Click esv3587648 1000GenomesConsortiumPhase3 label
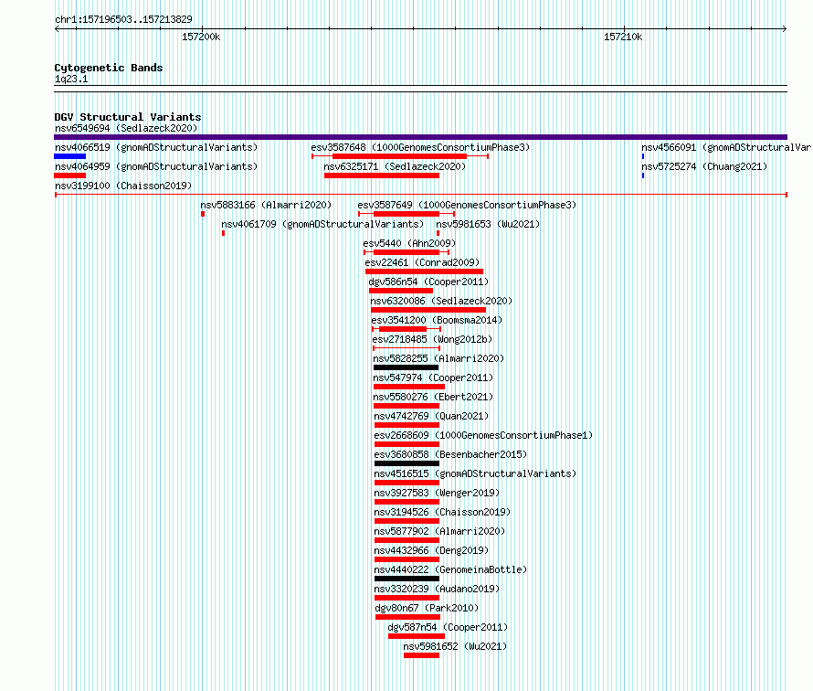This screenshot has width=813, height=691. tap(420, 147)
